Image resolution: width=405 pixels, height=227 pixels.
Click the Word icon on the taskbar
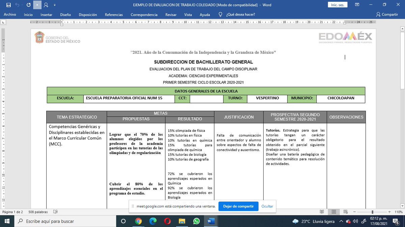point(211,221)
